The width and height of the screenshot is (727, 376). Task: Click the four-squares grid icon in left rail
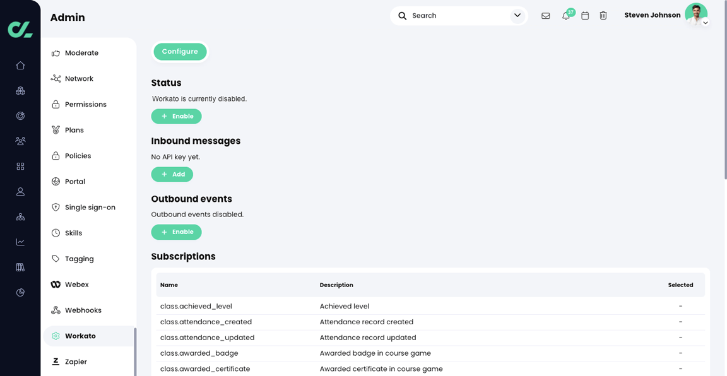pos(20,167)
